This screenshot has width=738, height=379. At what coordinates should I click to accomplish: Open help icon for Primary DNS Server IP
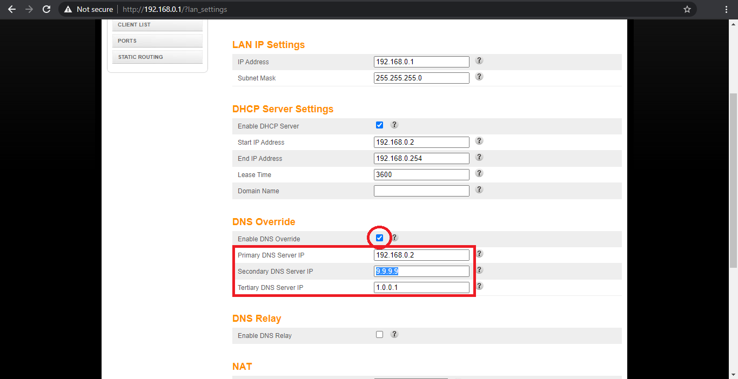479,254
